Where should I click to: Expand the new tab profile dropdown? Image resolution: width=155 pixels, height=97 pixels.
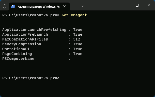[x=83, y=6]
